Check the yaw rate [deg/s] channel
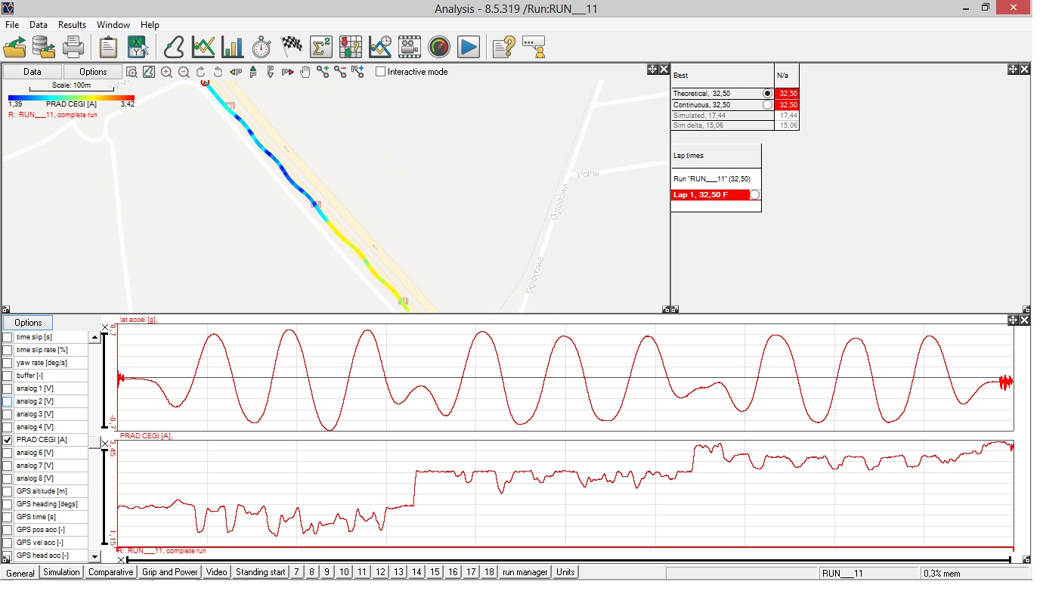 point(8,363)
